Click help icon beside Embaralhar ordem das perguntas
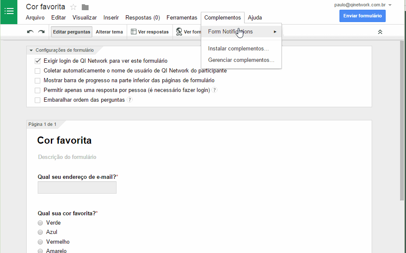The image size is (406, 253). coord(130,100)
